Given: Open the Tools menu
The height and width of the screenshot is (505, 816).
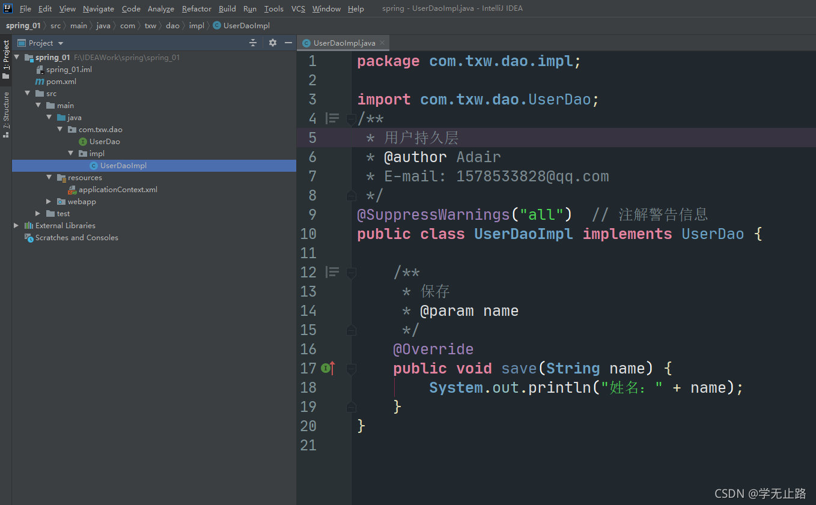Looking at the screenshot, I should 274,8.
